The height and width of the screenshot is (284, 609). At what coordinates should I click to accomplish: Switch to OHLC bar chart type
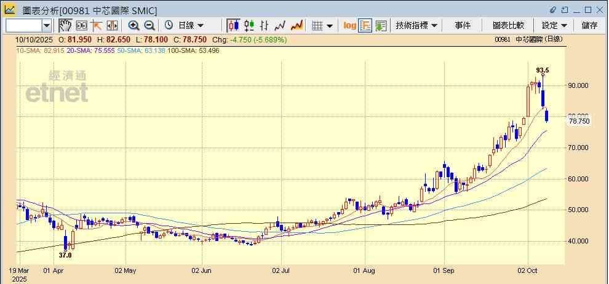[265, 25]
